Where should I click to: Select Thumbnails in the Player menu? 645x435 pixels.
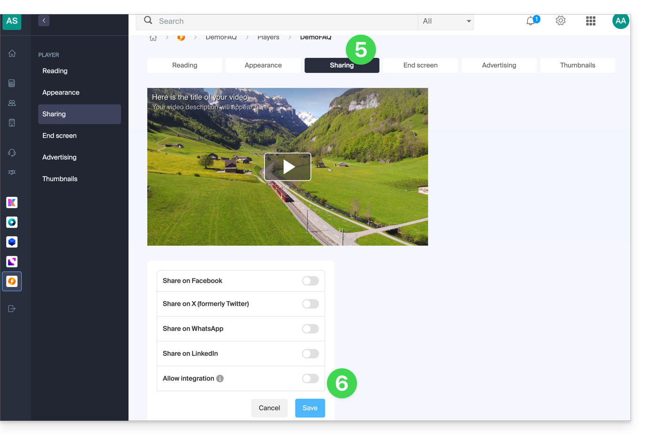tap(60, 179)
